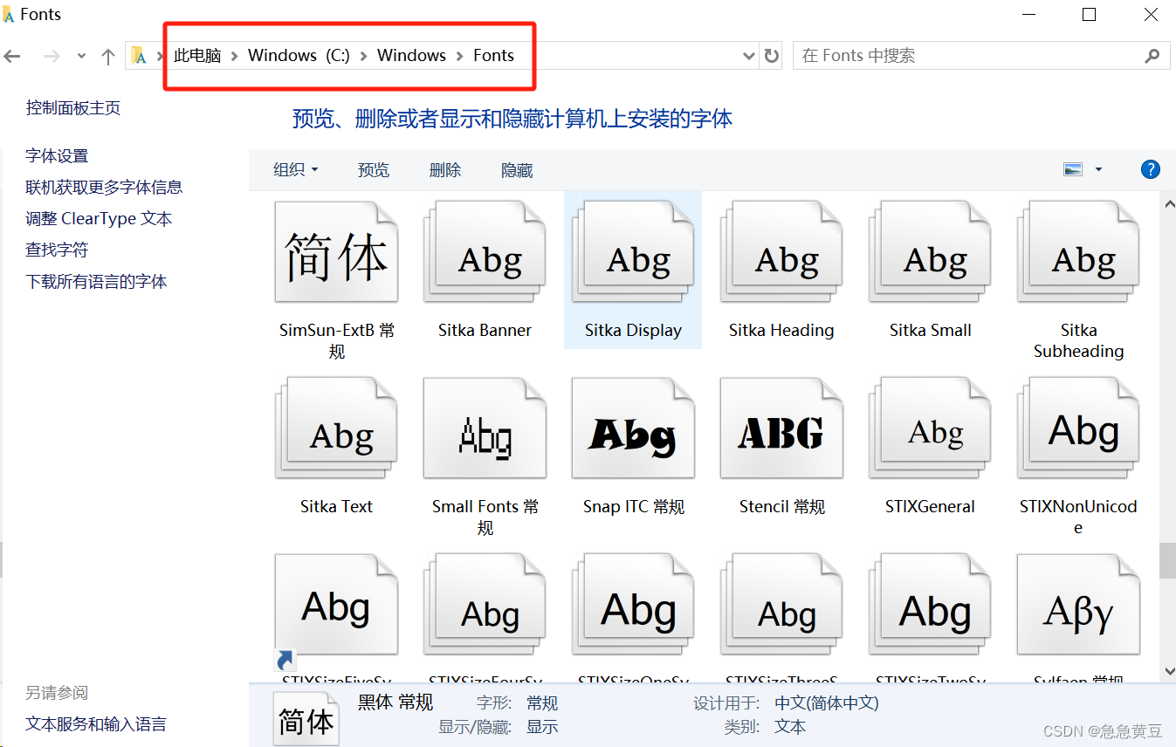
Task: Click the search magnifier in the search box
Action: pos(1152,55)
